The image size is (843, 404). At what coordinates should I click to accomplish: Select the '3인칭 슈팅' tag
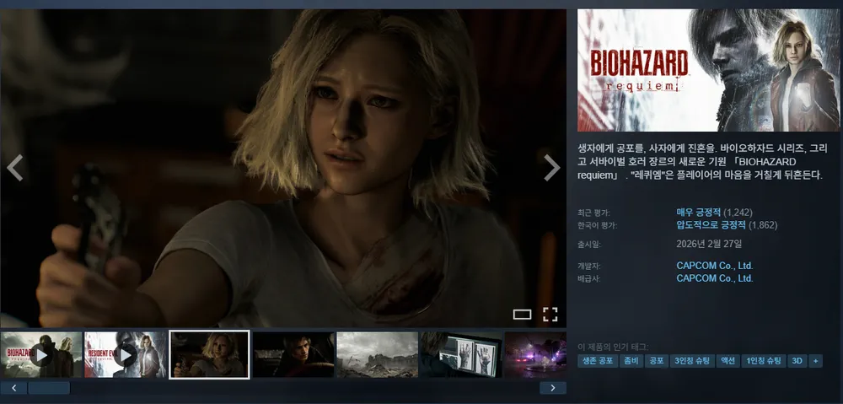692,361
